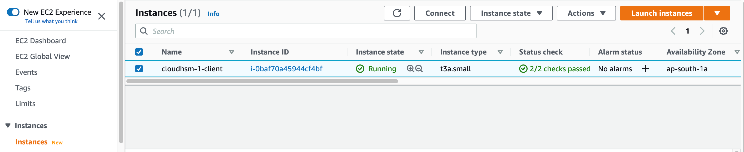744x152 pixels.
Task: Open the Actions dropdown
Action: (x=586, y=13)
